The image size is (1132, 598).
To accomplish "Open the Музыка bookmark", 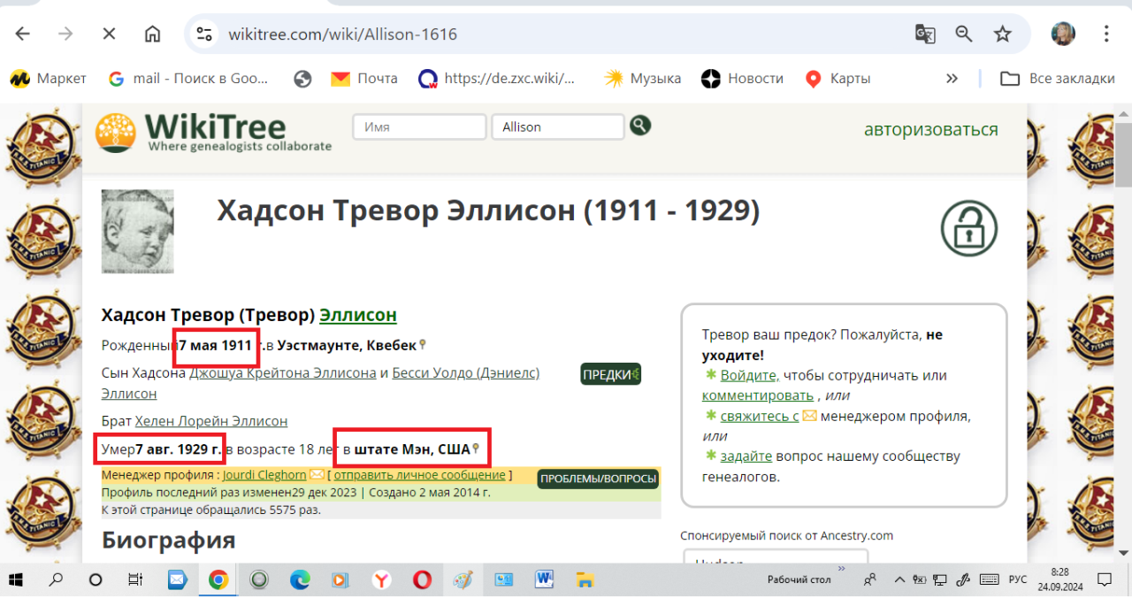I will point(642,79).
